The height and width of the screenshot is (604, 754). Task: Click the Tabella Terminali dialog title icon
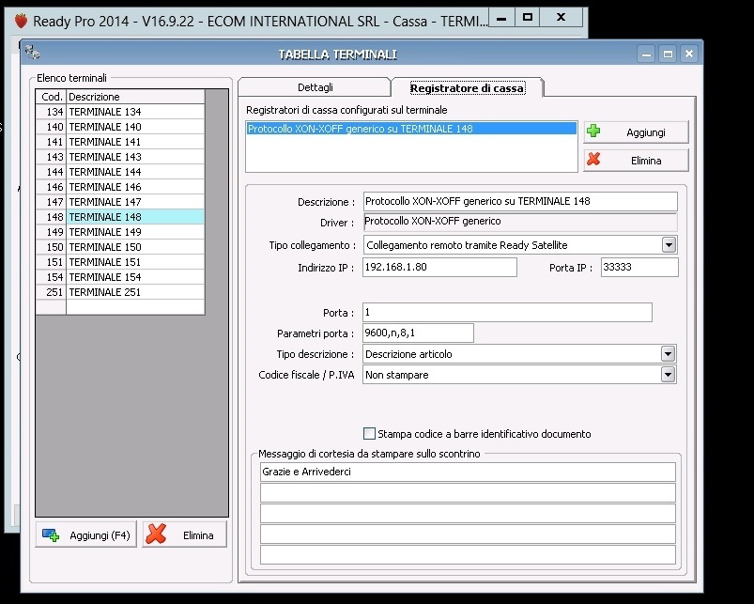pyautogui.click(x=33, y=54)
